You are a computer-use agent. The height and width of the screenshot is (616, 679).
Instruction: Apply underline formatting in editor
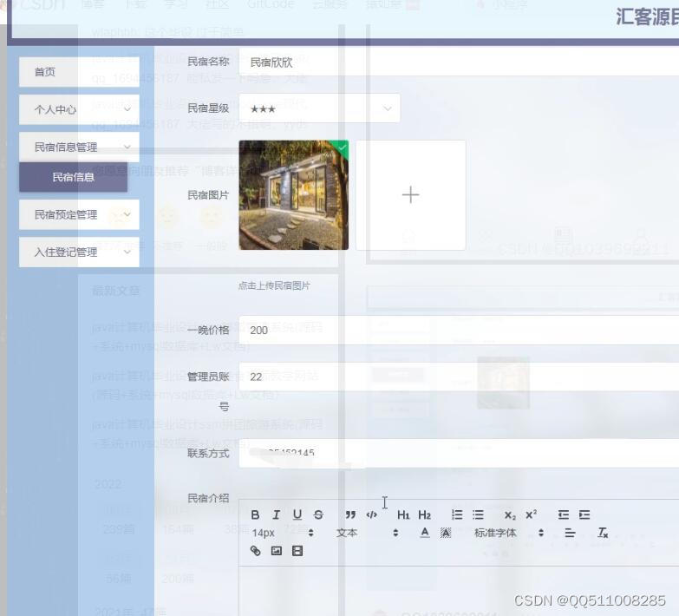[297, 514]
